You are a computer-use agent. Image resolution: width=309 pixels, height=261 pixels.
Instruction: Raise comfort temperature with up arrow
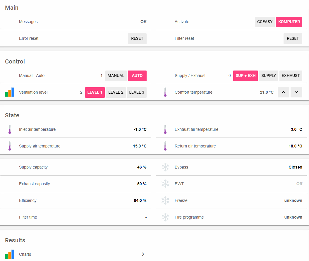[283, 92]
